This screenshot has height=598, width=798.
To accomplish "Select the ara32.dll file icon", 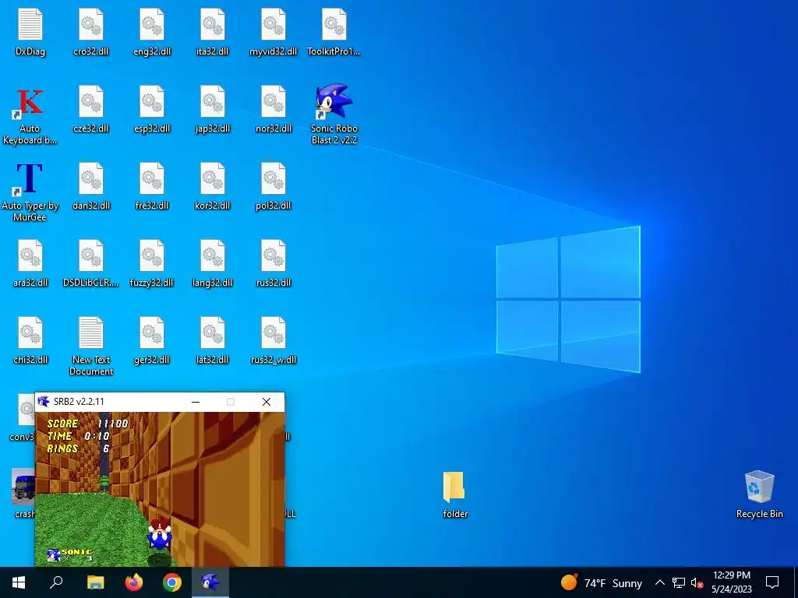I will pyautogui.click(x=30, y=256).
